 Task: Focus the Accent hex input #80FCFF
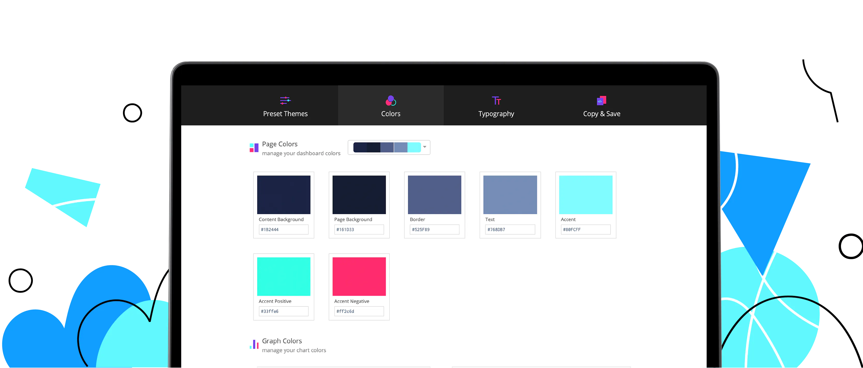[x=585, y=229]
